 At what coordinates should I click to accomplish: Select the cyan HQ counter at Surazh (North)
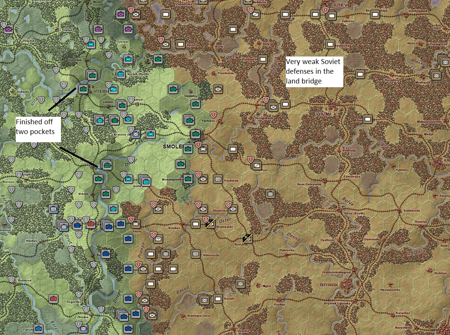121,74
